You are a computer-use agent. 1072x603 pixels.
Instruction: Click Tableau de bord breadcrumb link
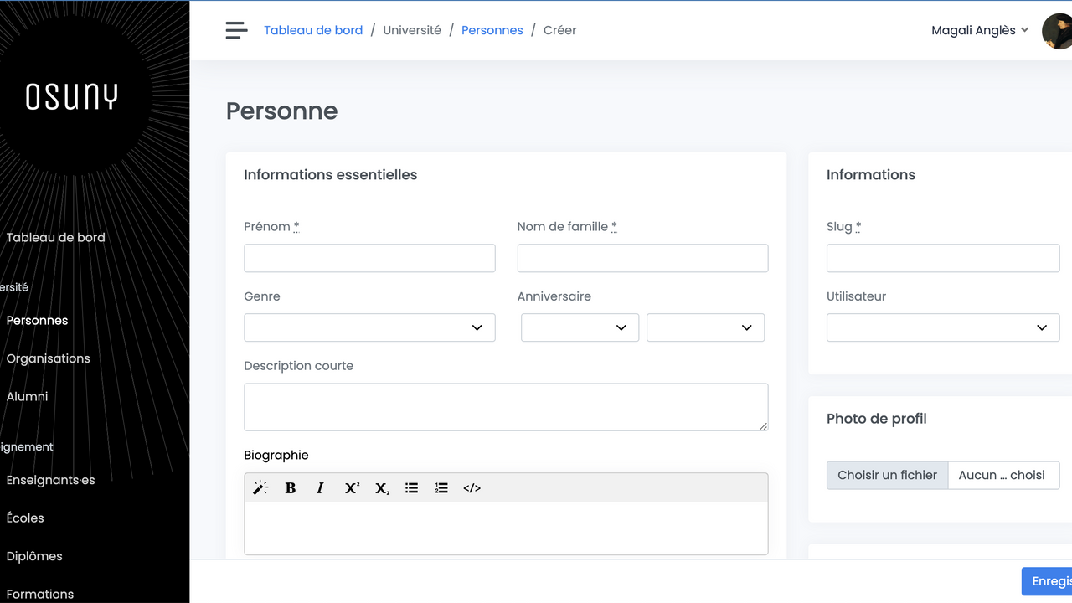pos(313,30)
